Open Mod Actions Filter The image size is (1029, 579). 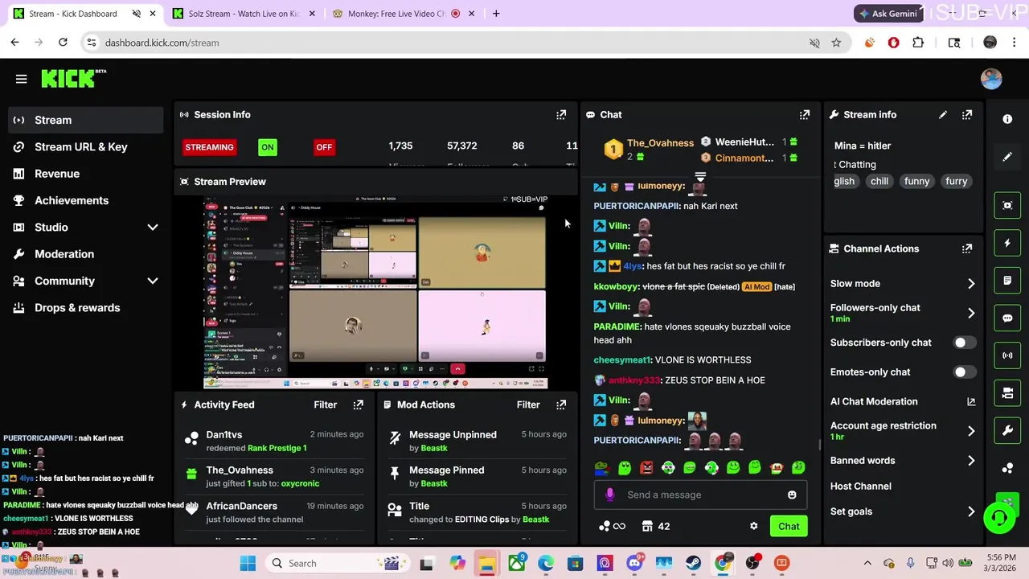[528, 404]
